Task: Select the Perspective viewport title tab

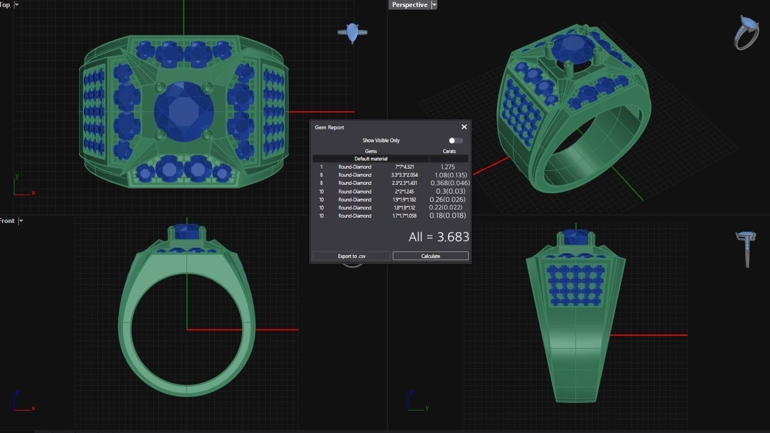Action: 409,5
